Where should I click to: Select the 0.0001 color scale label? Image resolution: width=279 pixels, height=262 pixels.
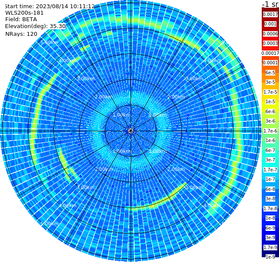(270, 63)
